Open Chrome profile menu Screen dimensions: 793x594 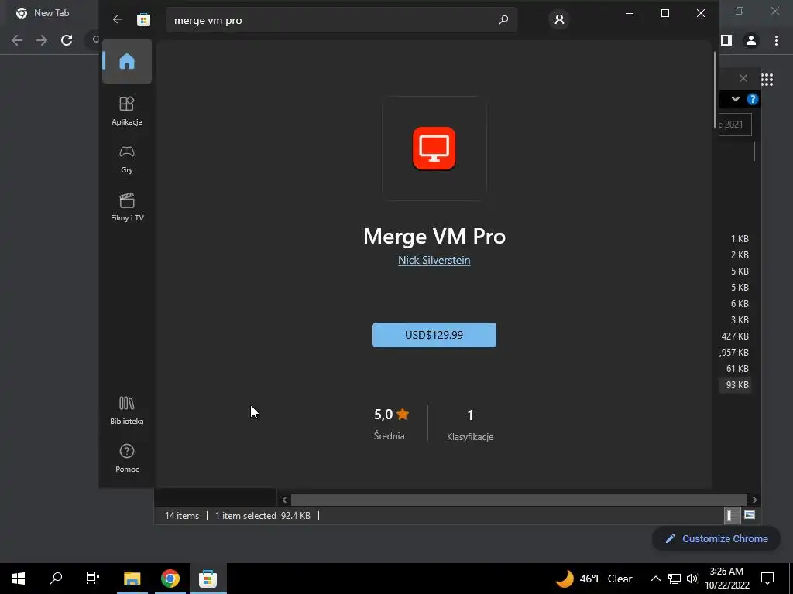click(x=751, y=40)
